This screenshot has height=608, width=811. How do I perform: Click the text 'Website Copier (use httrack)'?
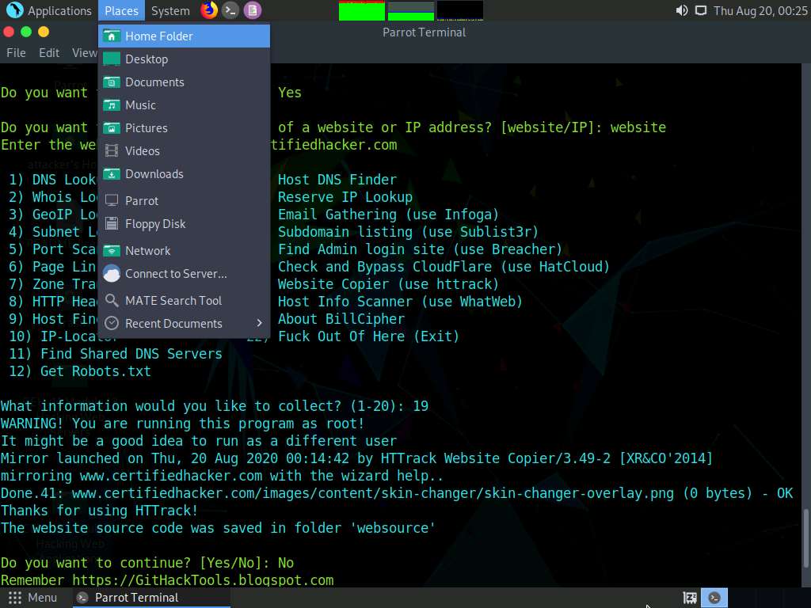click(x=388, y=284)
